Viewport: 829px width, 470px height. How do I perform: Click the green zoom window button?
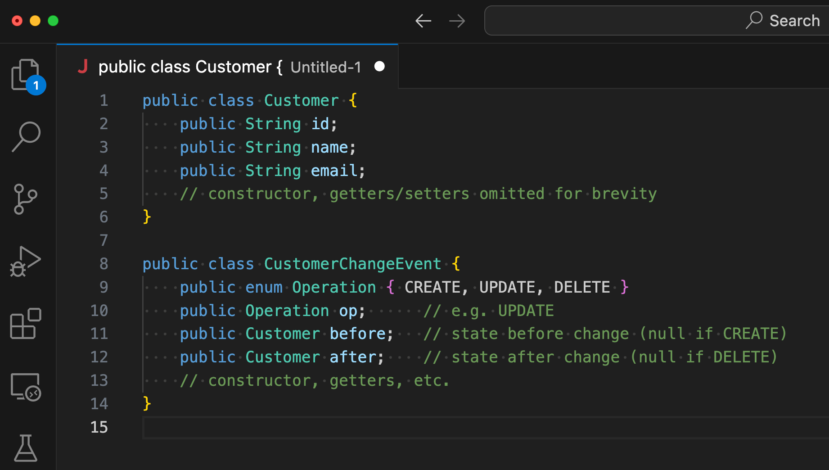[53, 21]
